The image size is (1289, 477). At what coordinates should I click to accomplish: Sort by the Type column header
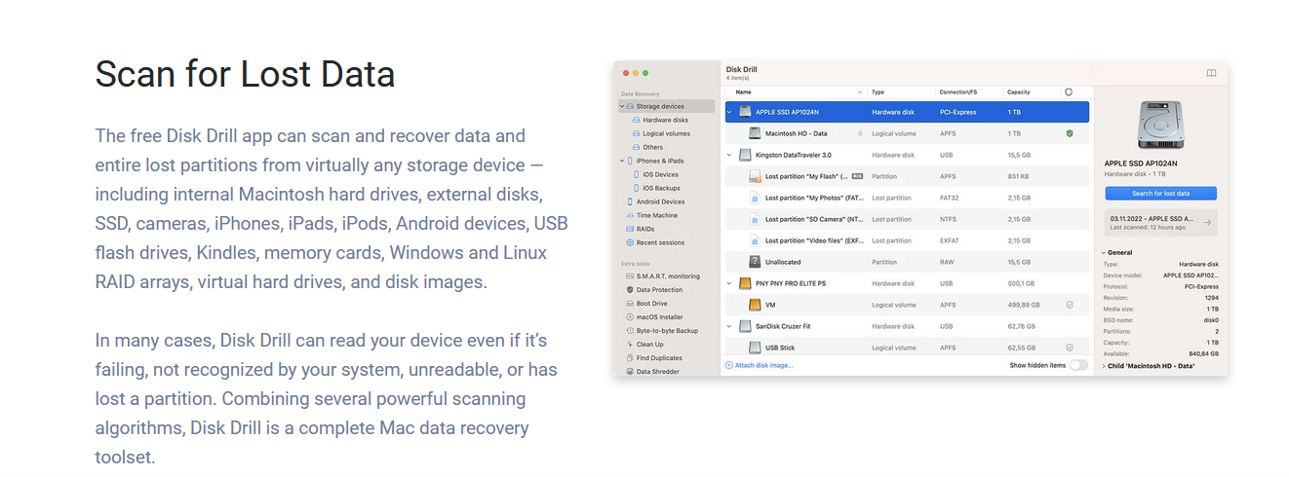pos(878,92)
